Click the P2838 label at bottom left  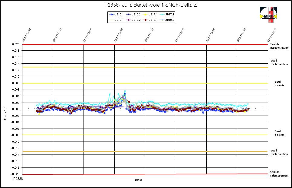coord(18,179)
